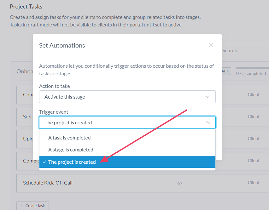This screenshot has width=269, height=210.
Task: Click Client on the Schedule Kick-Off Call row
Action: [x=254, y=183]
